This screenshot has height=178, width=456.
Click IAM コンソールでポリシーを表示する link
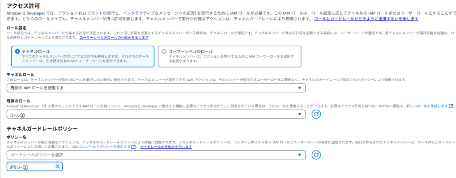click(x=101, y=147)
